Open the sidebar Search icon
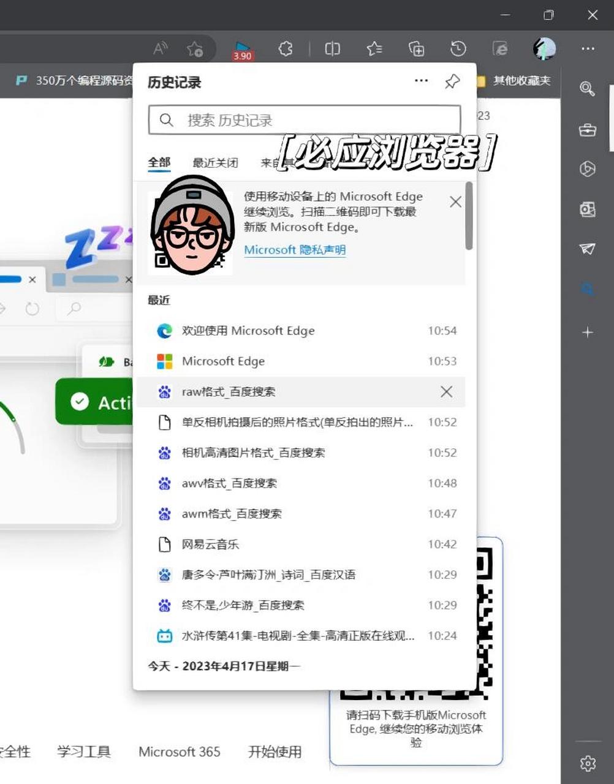This screenshot has width=614, height=784. coord(587,89)
